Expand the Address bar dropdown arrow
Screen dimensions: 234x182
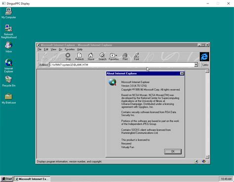pyautogui.click(x=196, y=65)
